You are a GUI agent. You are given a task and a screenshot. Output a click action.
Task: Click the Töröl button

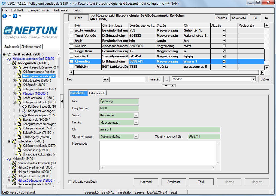coord(201,182)
